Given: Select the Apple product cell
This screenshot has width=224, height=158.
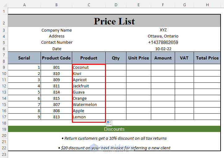Looking at the screenshot, I should tap(89, 111).
